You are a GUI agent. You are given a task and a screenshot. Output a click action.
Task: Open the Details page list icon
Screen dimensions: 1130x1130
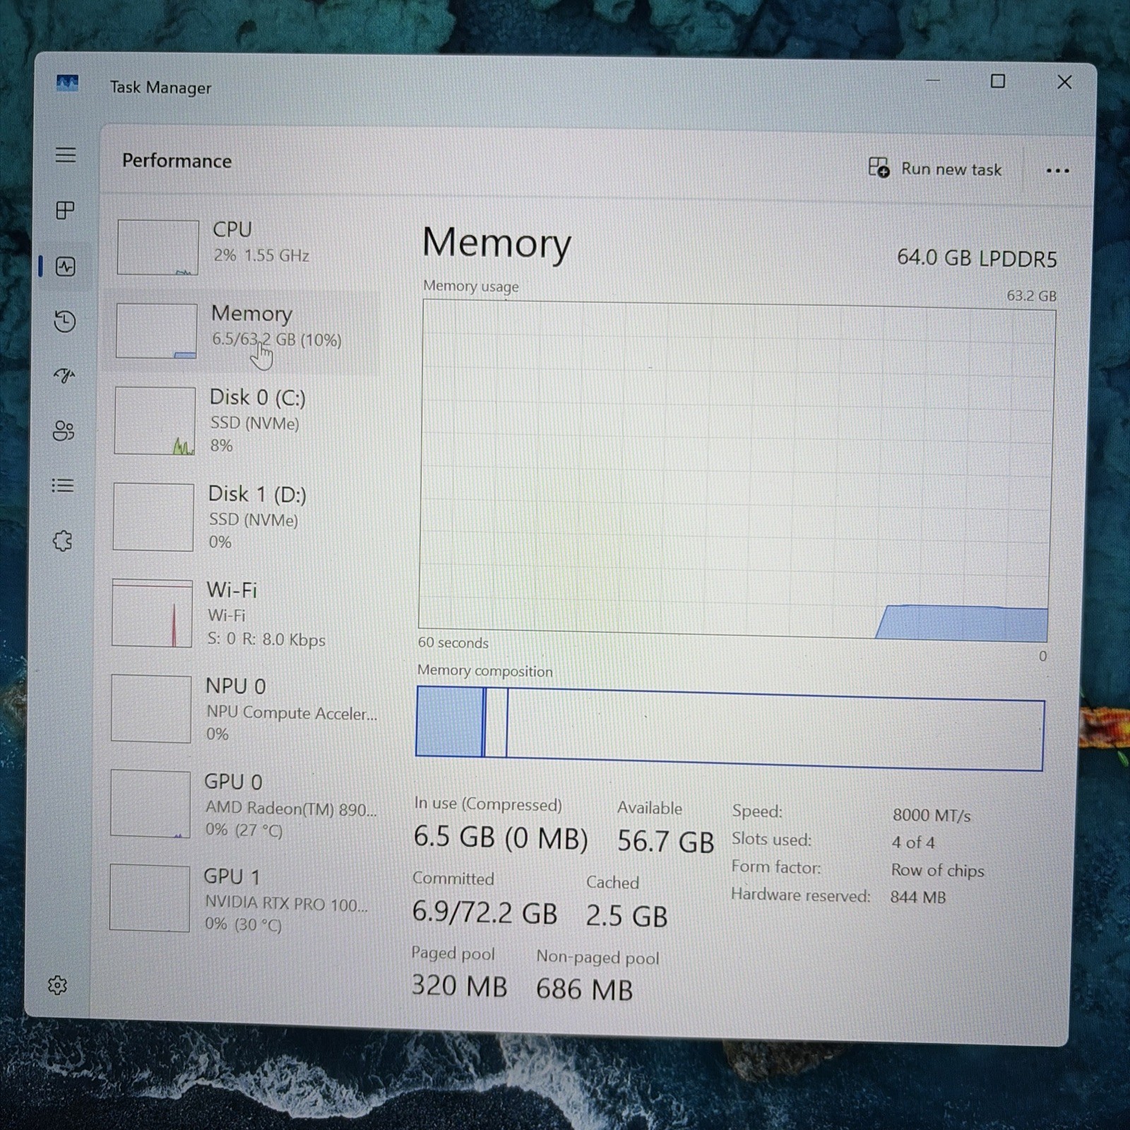click(63, 485)
